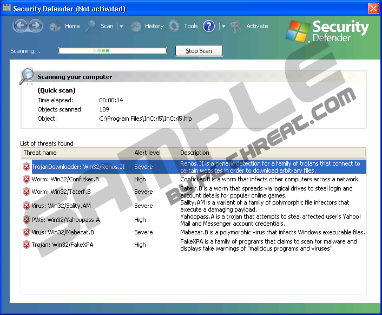The height and width of the screenshot is (315, 382).
Task: Click the Security Defender title bar icon
Action: pos(6,8)
